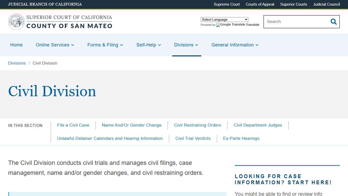Click the Superior Court of San Mateo seal logo
348x196 pixels.
coord(16,21)
